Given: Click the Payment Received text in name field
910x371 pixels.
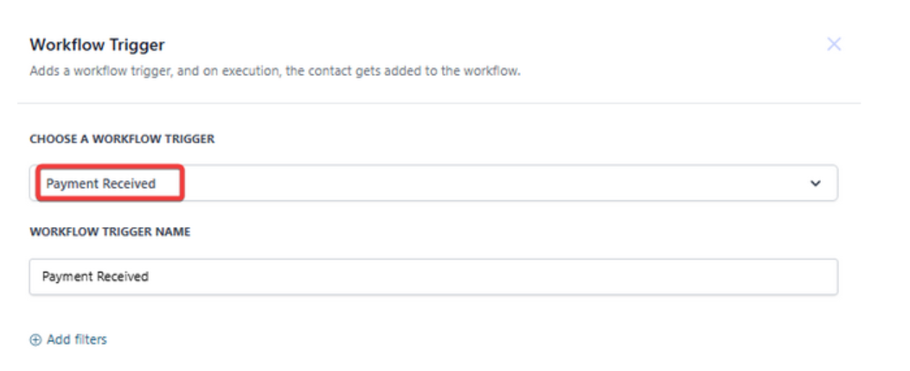Looking at the screenshot, I should (95, 276).
